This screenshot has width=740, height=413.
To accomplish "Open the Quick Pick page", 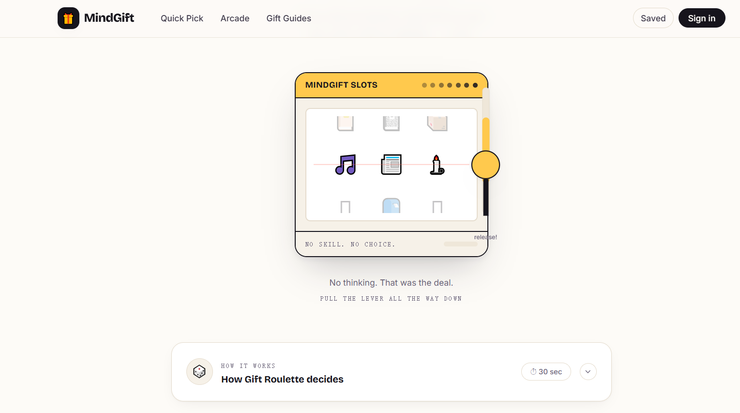I will (x=182, y=18).
